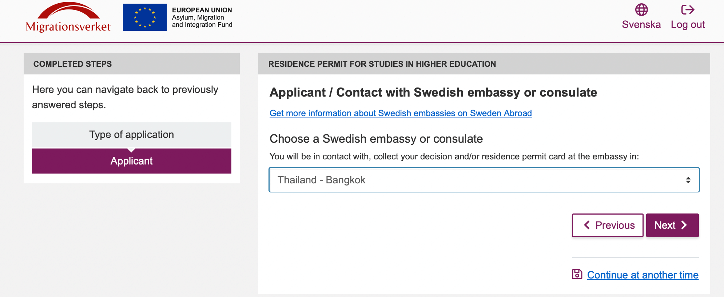Click the globe language icon
The height and width of the screenshot is (297, 724).
[x=641, y=10]
